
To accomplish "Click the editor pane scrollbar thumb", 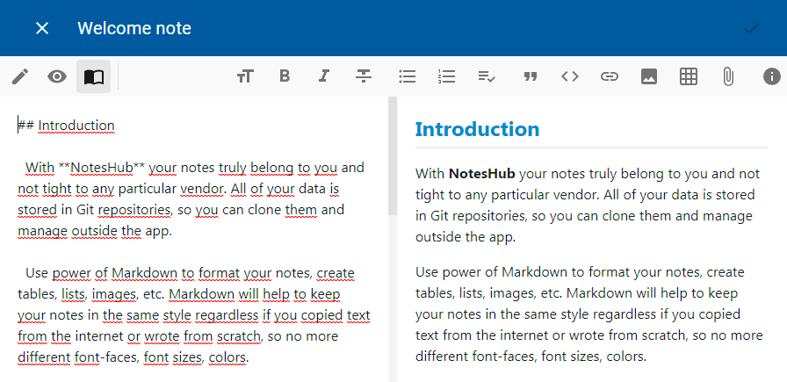I will point(392,156).
